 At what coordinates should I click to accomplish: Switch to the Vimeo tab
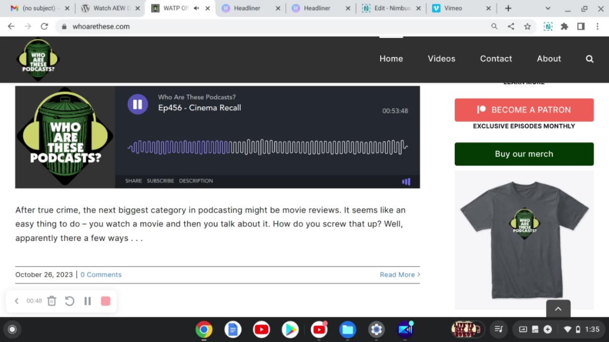click(462, 8)
